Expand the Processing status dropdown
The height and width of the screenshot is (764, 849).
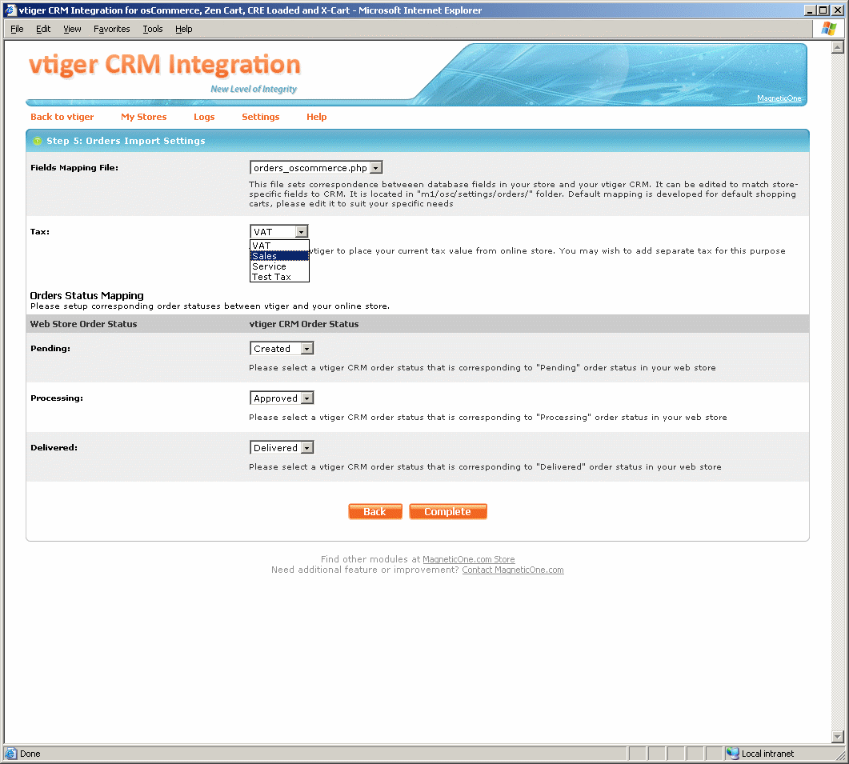coord(282,398)
